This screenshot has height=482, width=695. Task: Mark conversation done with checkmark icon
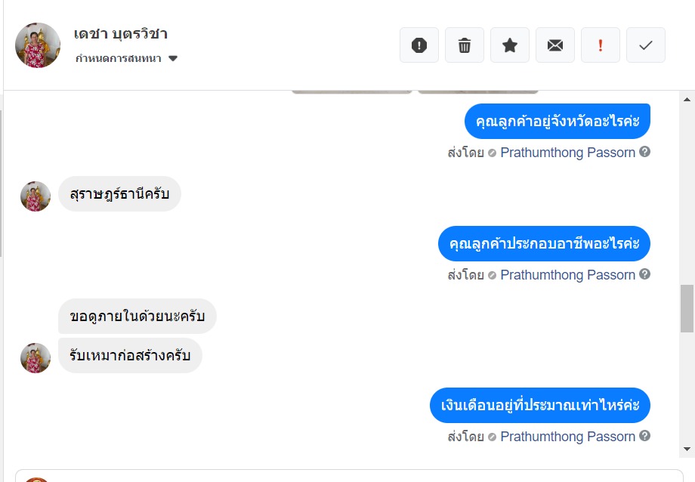pyautogui.click(x=646, y=45)
